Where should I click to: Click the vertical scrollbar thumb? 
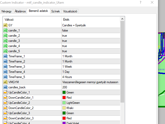(x=122, y=62)
